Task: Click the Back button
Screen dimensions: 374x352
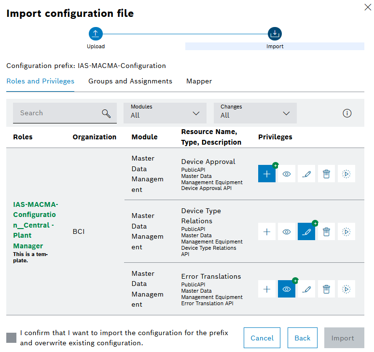Action: 303,338
